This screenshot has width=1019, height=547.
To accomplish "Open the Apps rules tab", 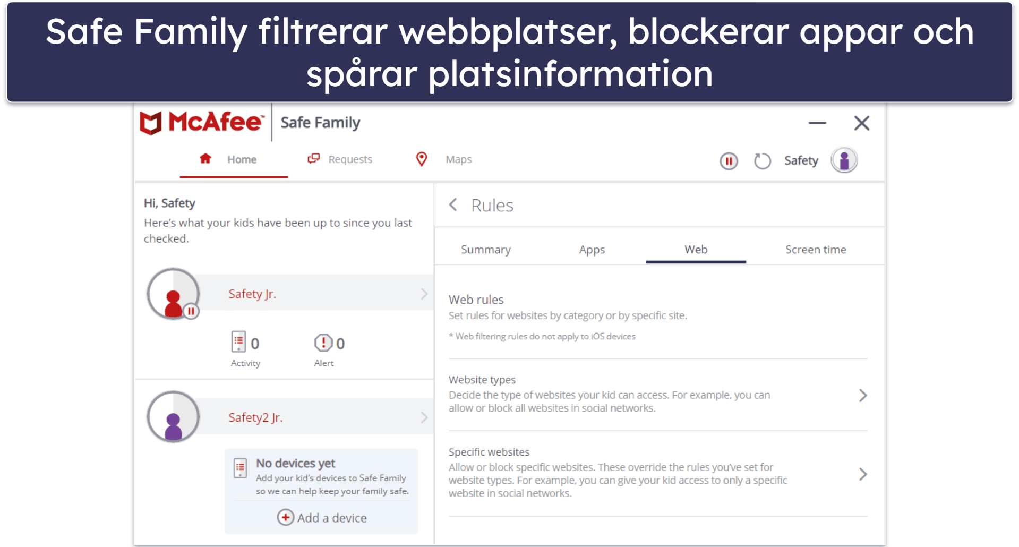I will click(x=592, y=250).
